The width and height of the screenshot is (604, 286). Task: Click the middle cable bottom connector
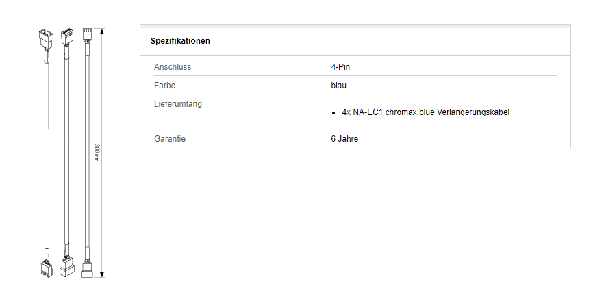click(x=67, y=267)
